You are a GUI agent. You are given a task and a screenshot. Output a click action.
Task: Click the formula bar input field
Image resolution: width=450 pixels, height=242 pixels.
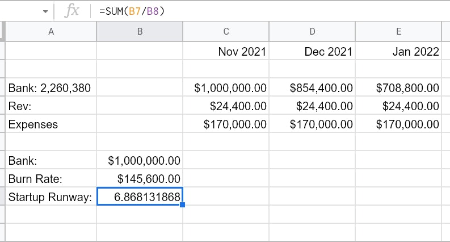(272, 11)
